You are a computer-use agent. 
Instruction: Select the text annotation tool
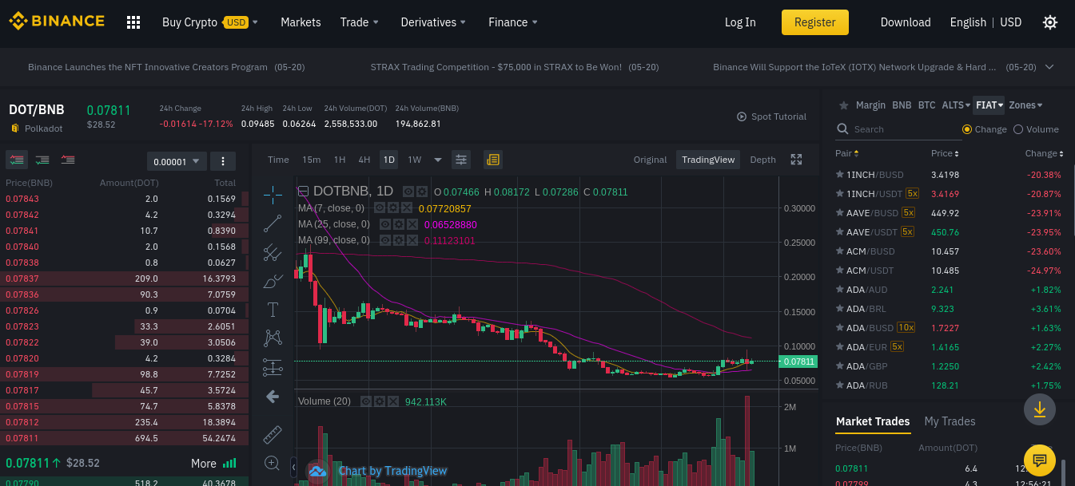pos(273,310)
